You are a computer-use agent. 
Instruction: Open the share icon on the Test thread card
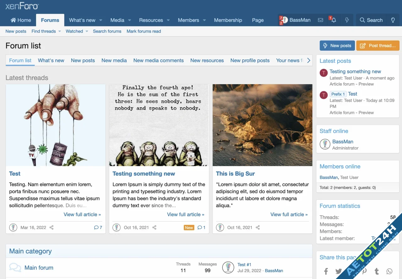point(51,227)
